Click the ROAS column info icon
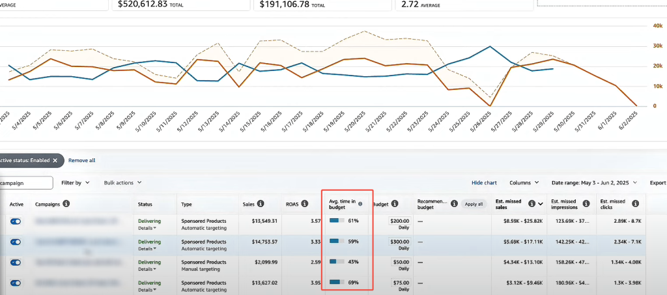The image size is (667, 295). 306,204
